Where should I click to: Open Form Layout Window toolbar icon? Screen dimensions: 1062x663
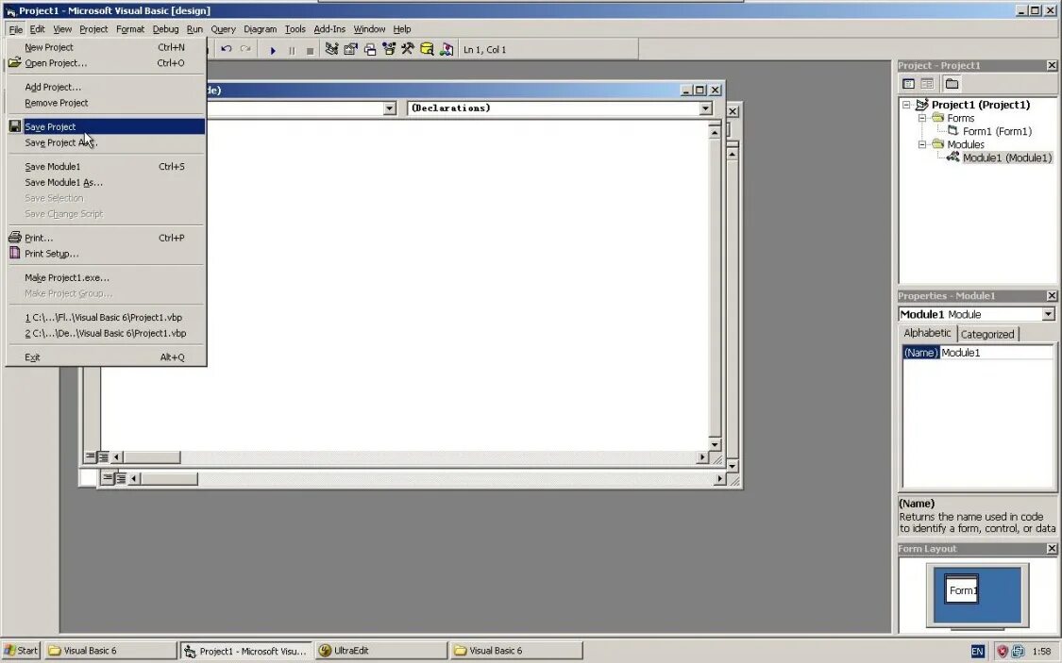pos(370,49)
